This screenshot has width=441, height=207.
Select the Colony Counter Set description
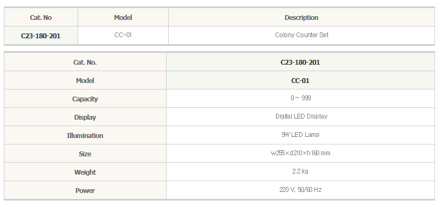(x=301, y=35)
